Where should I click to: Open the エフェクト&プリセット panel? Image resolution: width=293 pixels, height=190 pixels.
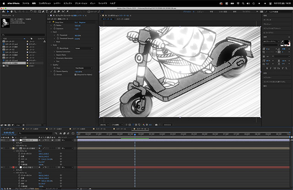coord(273,28)
